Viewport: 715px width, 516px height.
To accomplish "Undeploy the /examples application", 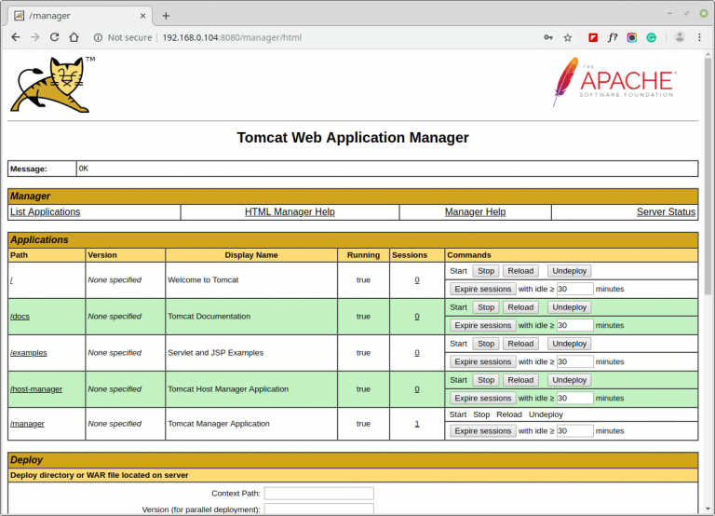I will pos(568,344).
